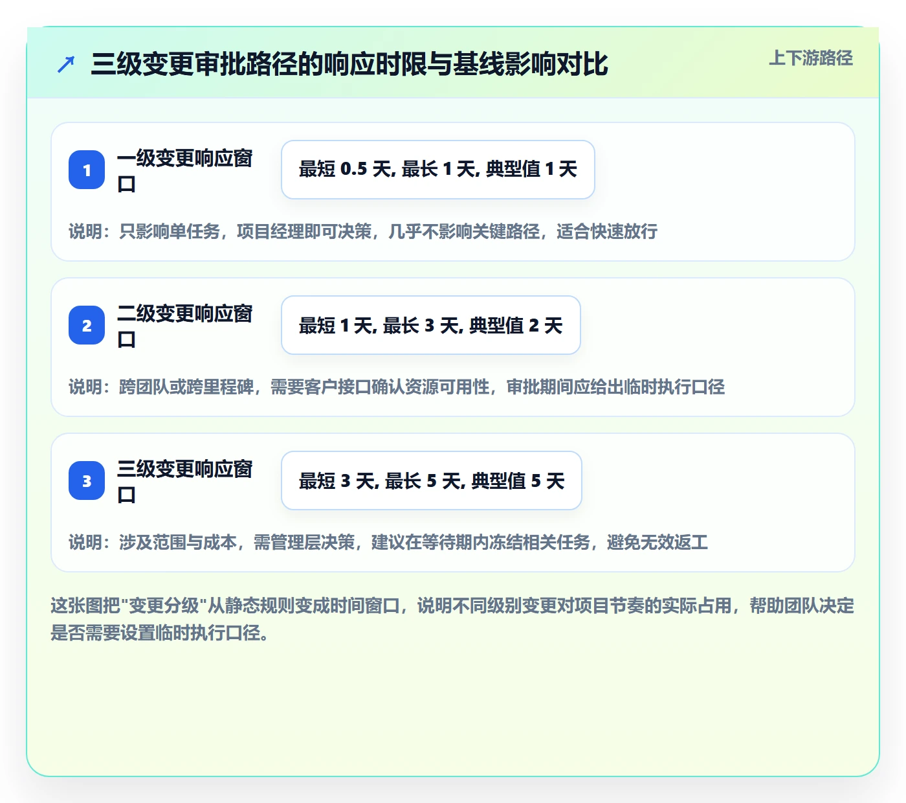Click the summary paragraph starting with 这张图把
The image size is (906, 803).
tap(452, 619)
